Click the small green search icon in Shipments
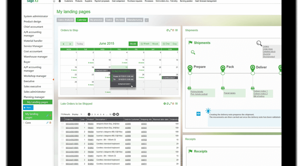300x166 pixels. click(x=193, y=52)
